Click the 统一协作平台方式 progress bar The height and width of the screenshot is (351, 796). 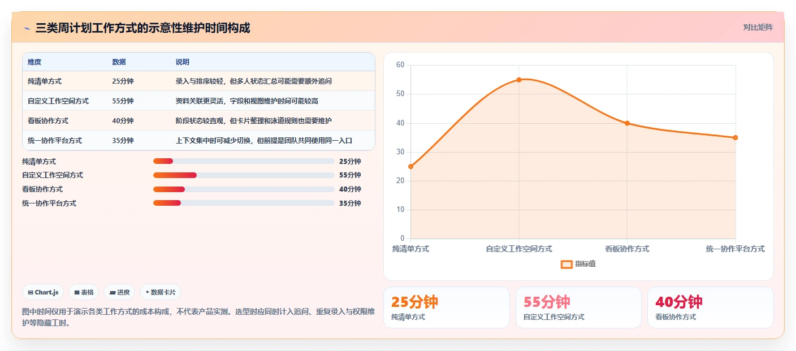point(244,203)
